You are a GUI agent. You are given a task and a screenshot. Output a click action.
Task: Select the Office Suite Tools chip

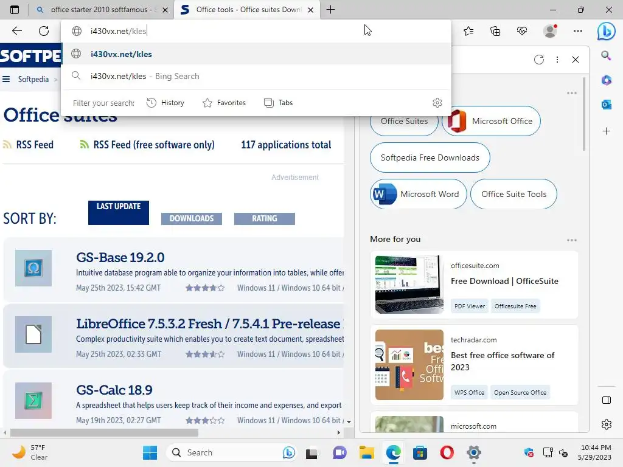513,194
